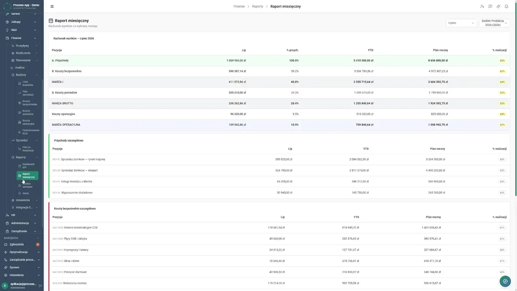The image size is (517, 291).
Task: Click the Alerty bell icon in sidebar
Action: [19, 193]
